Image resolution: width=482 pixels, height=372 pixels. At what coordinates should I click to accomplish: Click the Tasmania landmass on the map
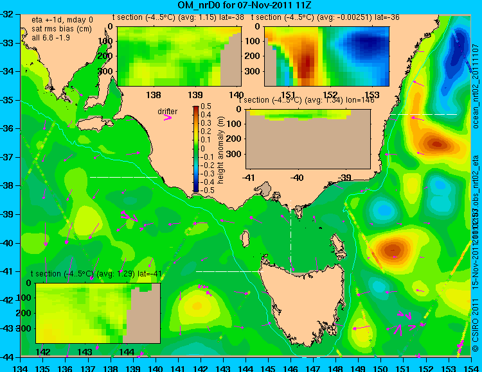(305, 303)
